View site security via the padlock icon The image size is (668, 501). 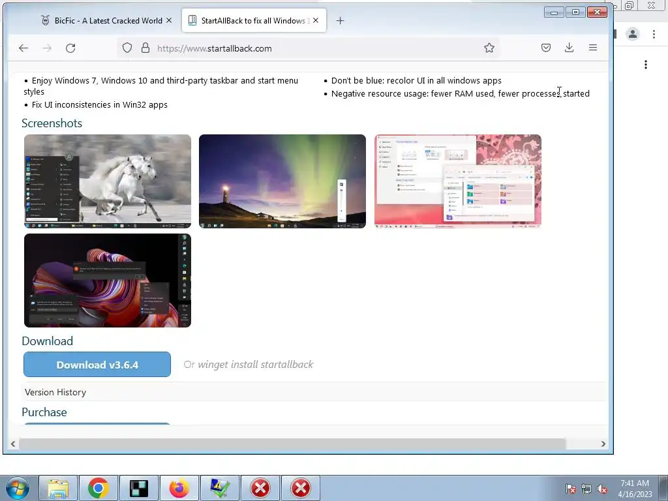coord(145,48)
